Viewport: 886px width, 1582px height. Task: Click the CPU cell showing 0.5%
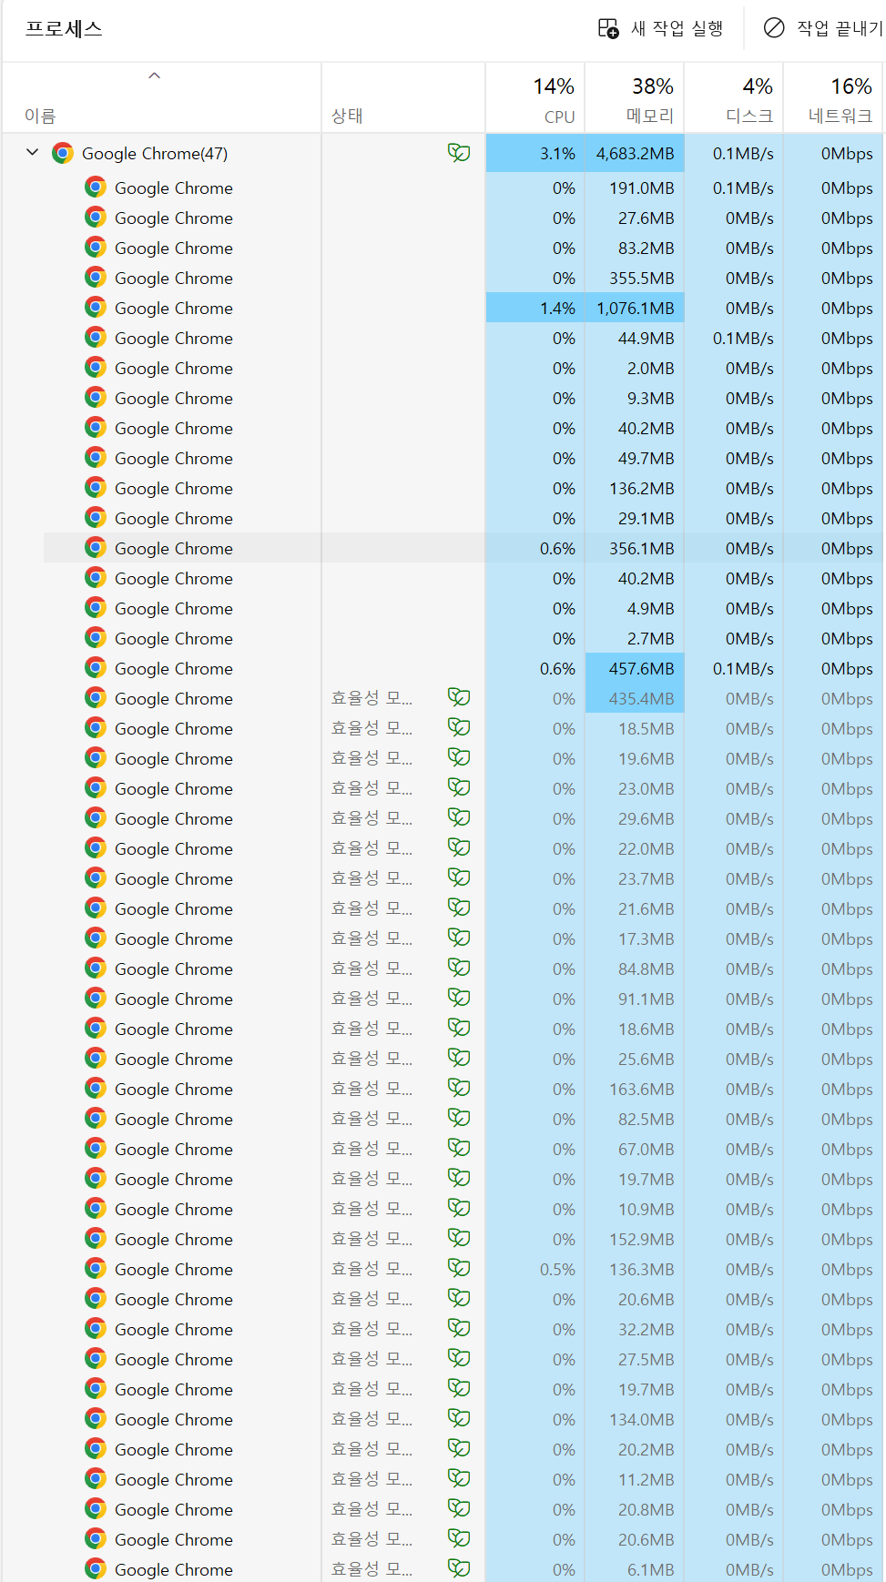pos(535,1269)
